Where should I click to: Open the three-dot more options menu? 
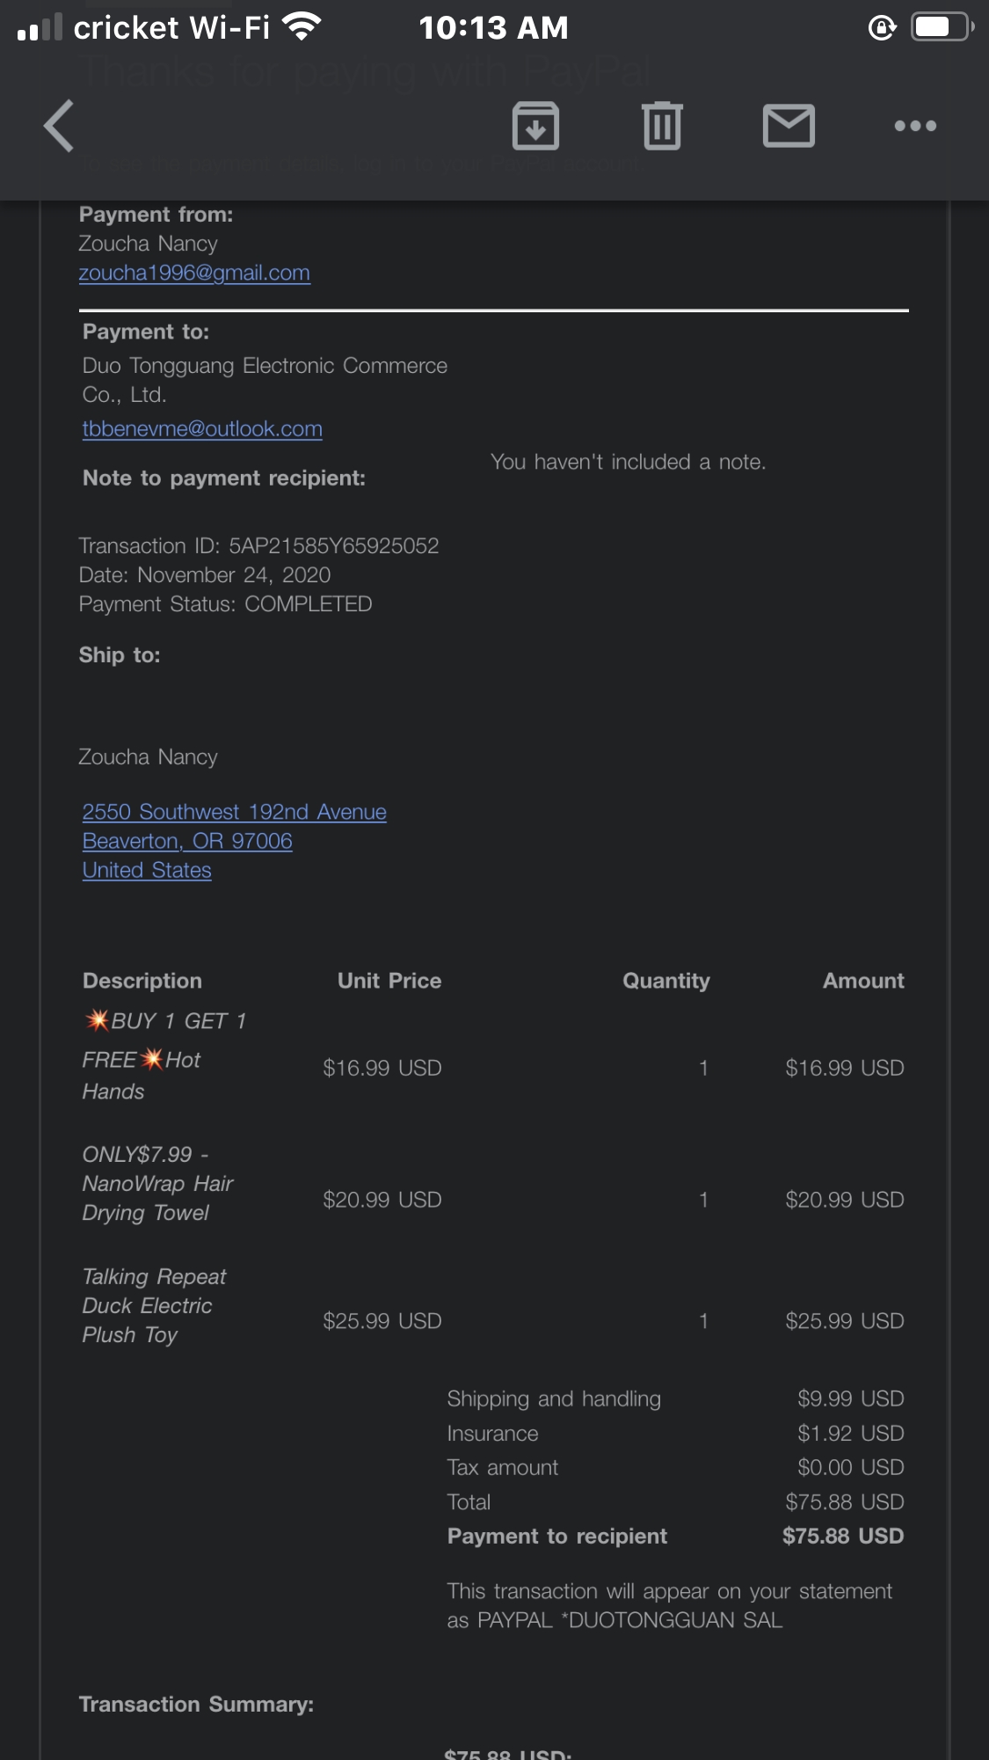coord(915,126)
